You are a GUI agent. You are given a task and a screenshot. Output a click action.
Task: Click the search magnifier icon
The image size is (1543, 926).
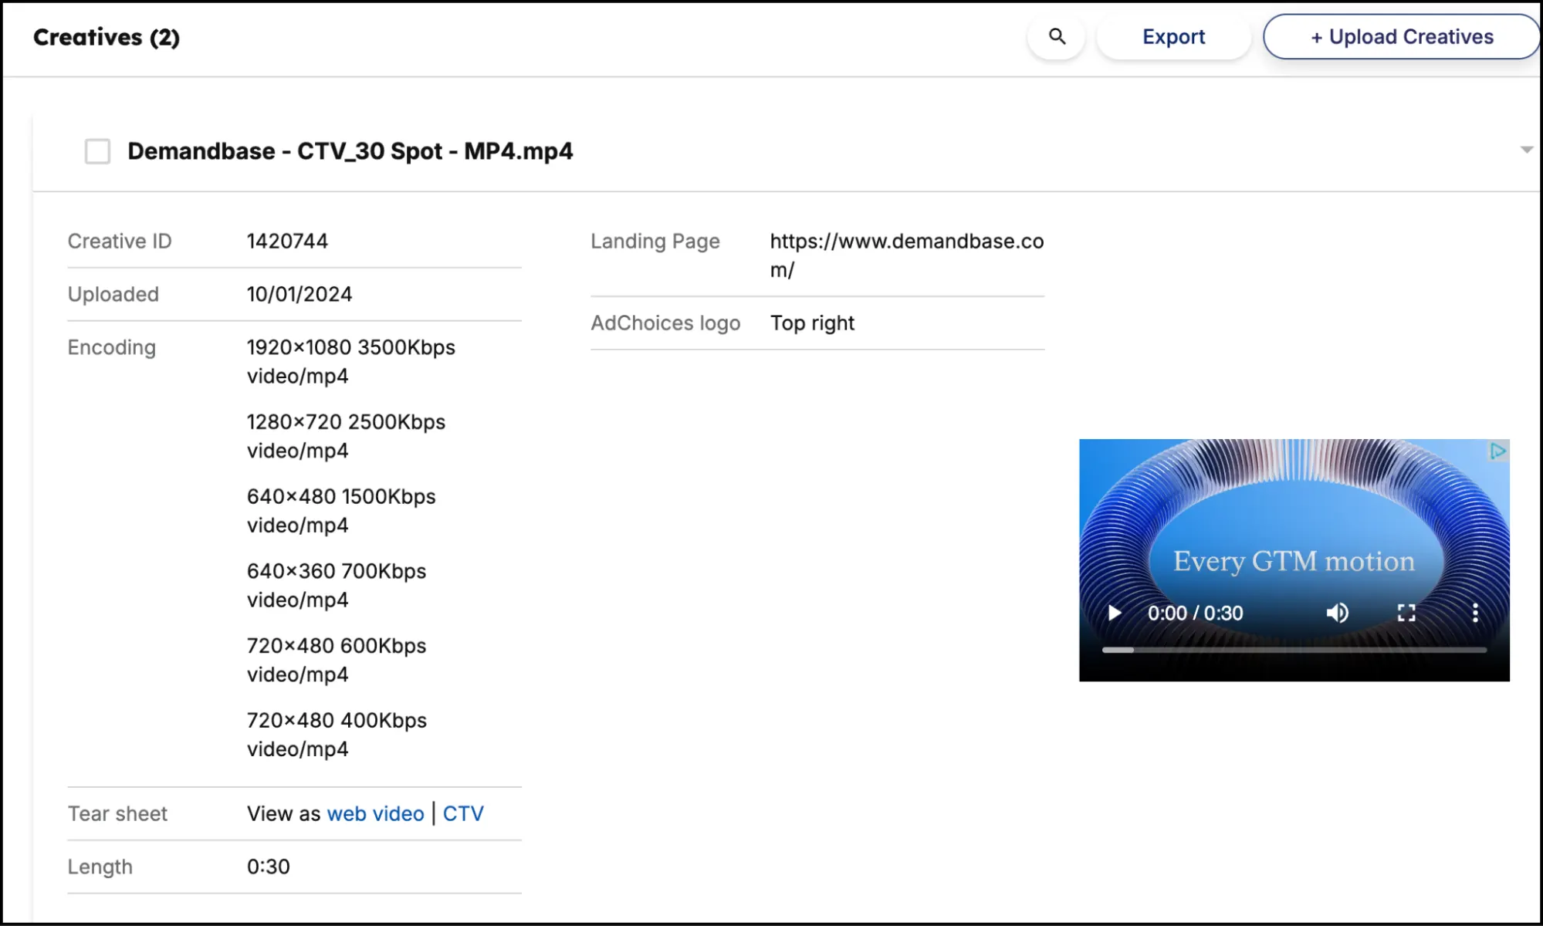pos(1057,36)
